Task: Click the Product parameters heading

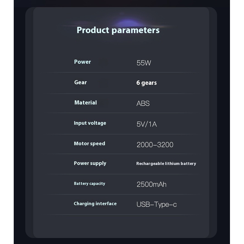Action: point(118,30)
